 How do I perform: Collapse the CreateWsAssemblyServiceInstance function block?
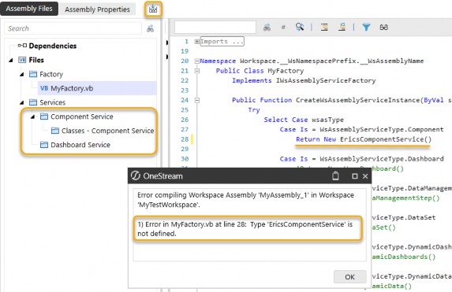point(197,100)
